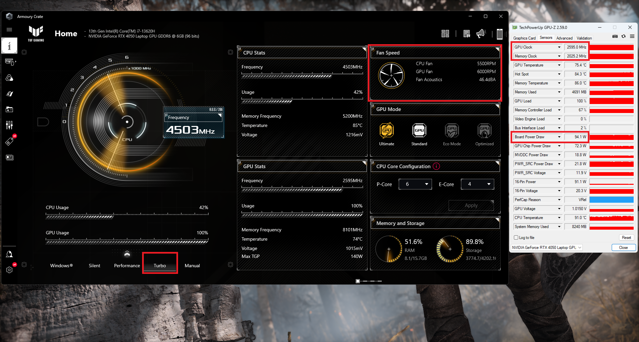Open the Game Library sidebar icon
639x342 pixels.
[9, 109]
